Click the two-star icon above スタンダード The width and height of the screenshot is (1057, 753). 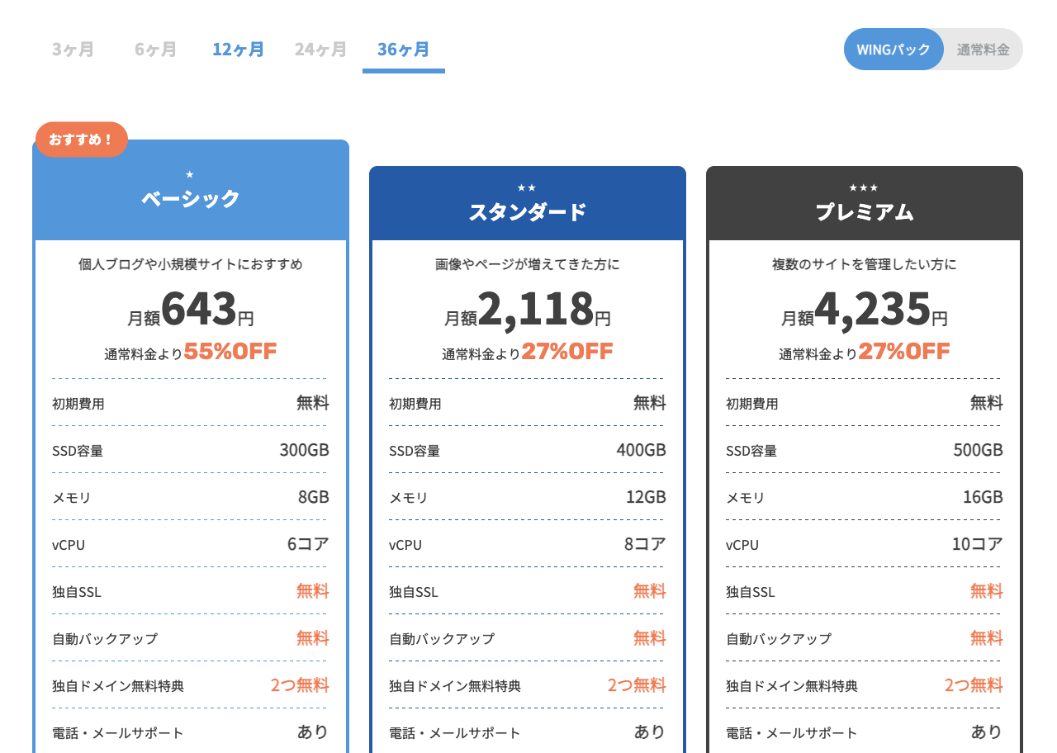(527, 187)
